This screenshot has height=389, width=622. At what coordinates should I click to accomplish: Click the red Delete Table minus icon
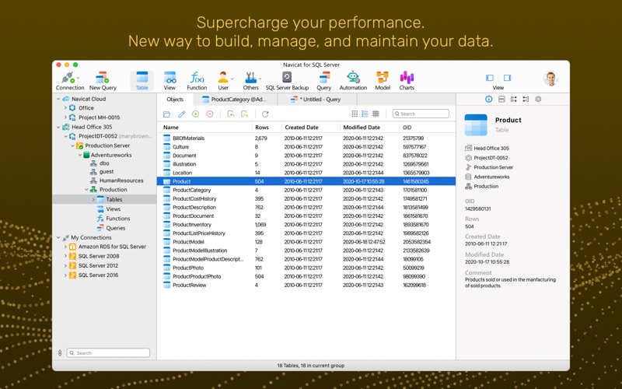coord(210,114)
